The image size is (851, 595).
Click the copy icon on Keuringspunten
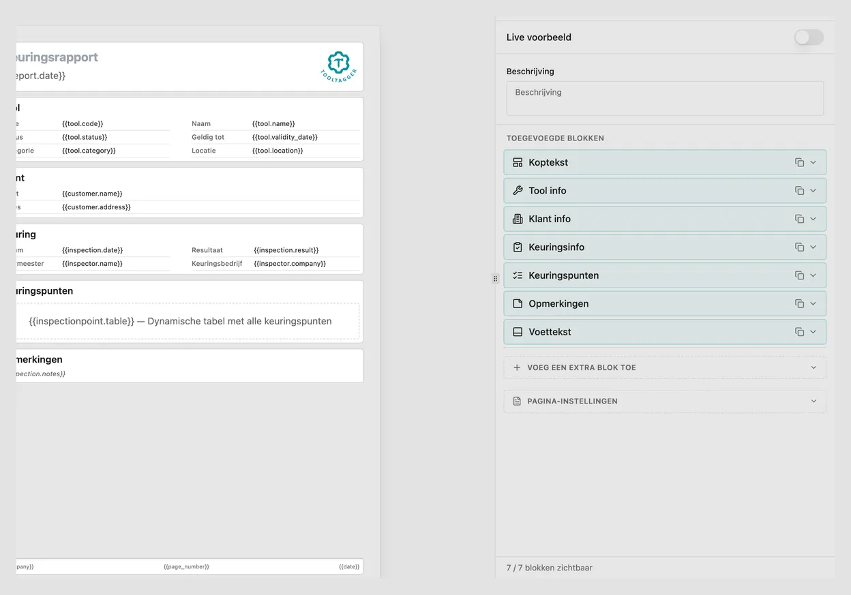pos(799,275)
